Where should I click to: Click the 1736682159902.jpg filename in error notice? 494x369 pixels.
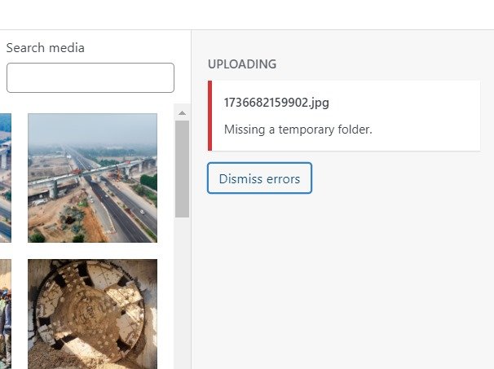[x=276, y=103]
